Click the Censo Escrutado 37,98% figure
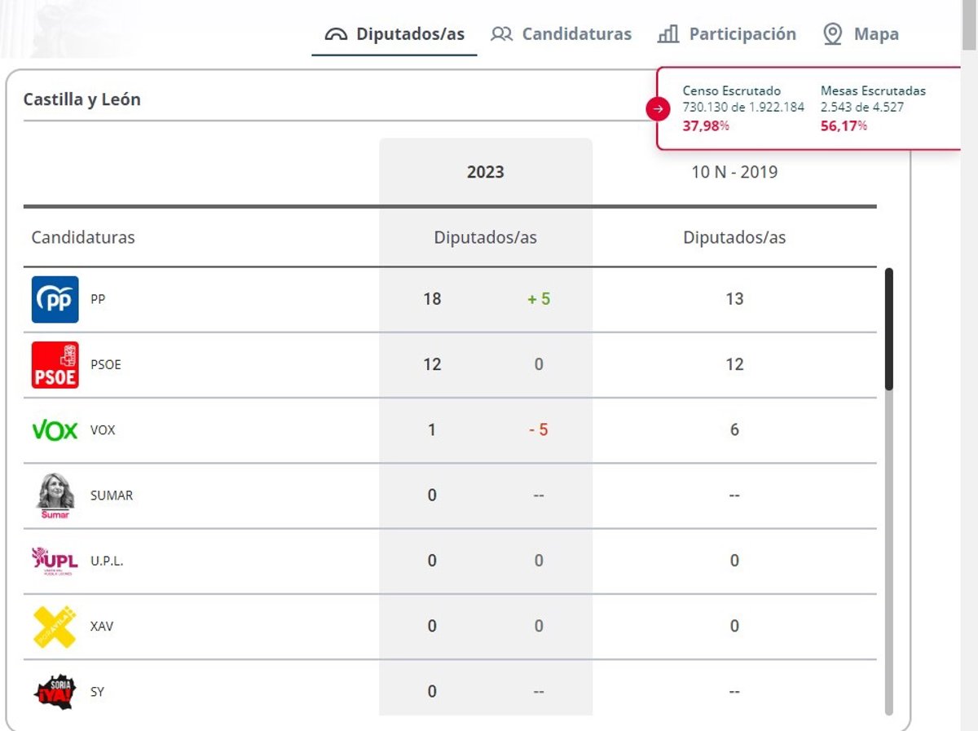 (706, 126)
